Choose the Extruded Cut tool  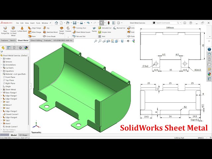[x=105, y=28]
